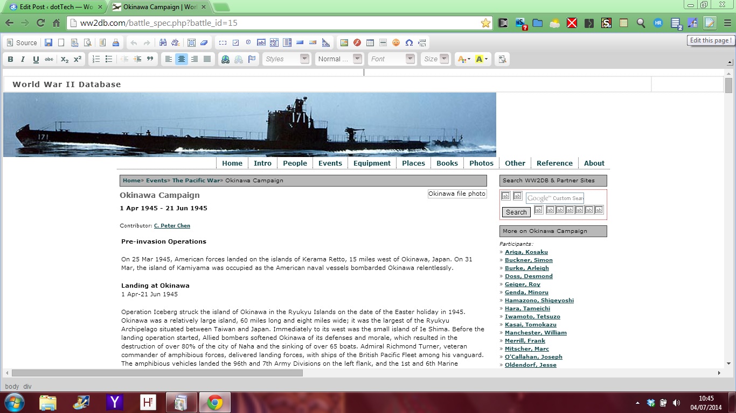Screen dimensions: 736x413
Task: Underline the selected text
Action: pos(36,59)
